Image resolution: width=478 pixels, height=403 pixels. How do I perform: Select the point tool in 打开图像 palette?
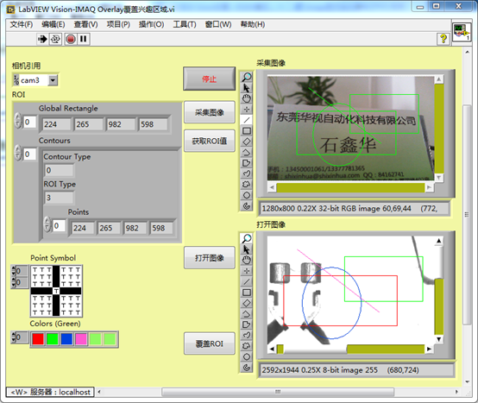coord(247,271)
